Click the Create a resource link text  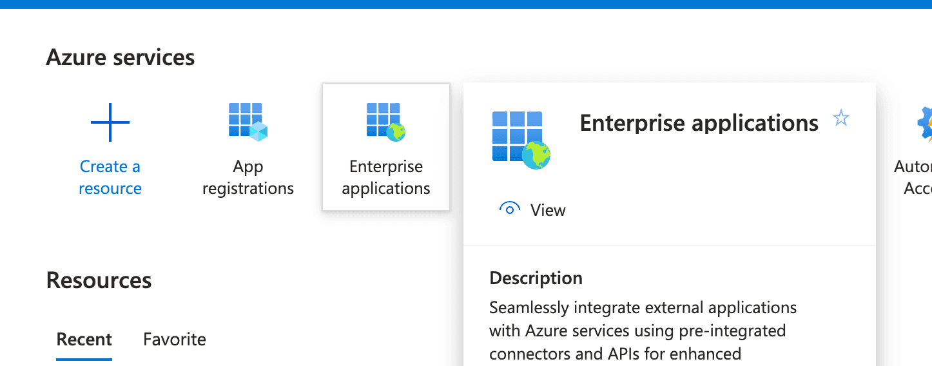pos(110,177)
